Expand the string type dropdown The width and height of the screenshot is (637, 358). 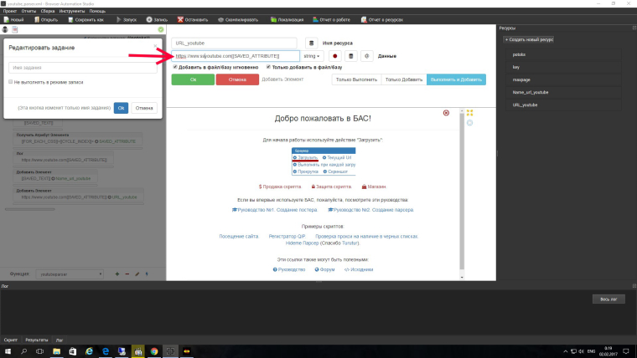click(x=312, y=56)
